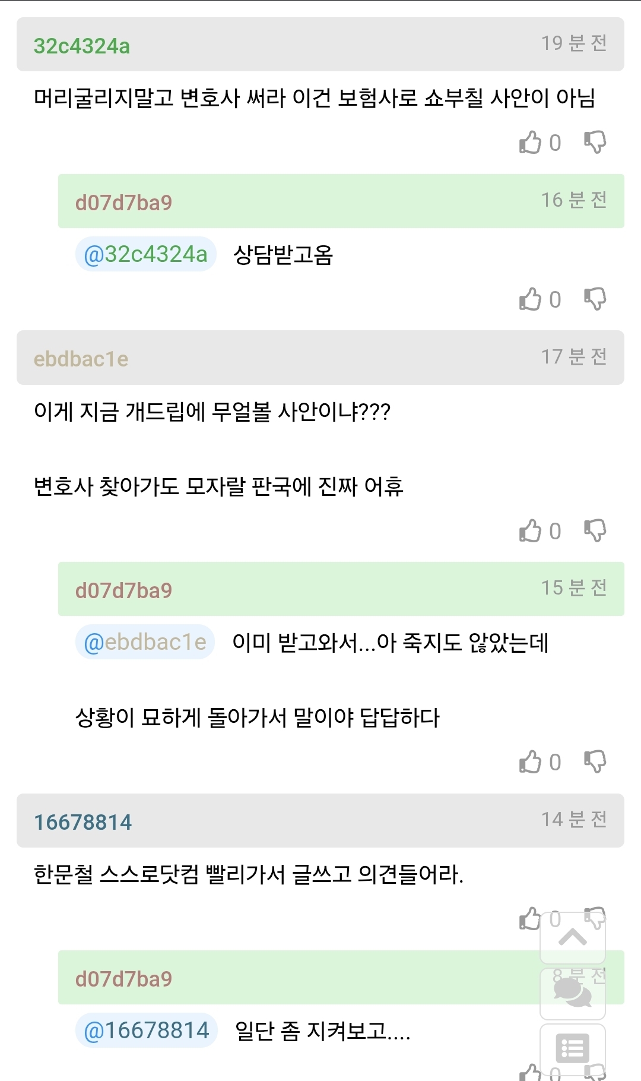Viewport: 641px width, 1081px height.
Task: Open the @ebdbac1e mention tag
Action: coord(145,643)
